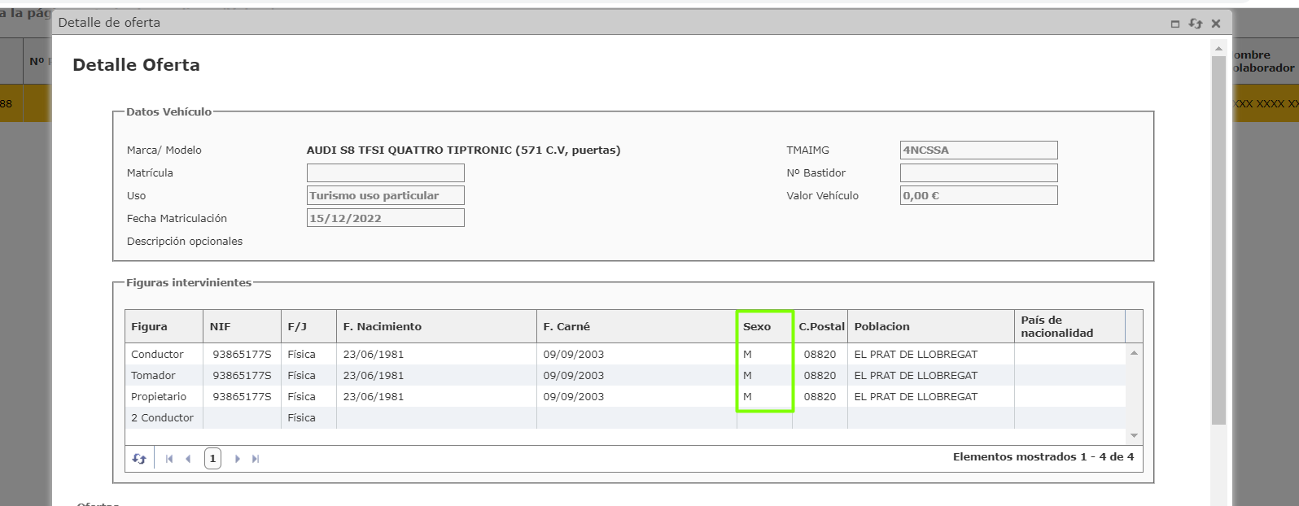Click EL PRAT DE LLOBREGAT in Conductor row
Viewport: 1299px width, 506px height.
point(916,354)
